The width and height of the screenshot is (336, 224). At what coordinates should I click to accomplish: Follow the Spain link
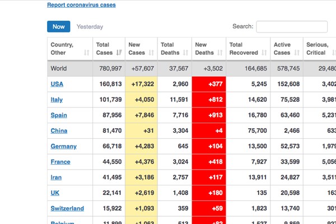click(x=59, y=115)
